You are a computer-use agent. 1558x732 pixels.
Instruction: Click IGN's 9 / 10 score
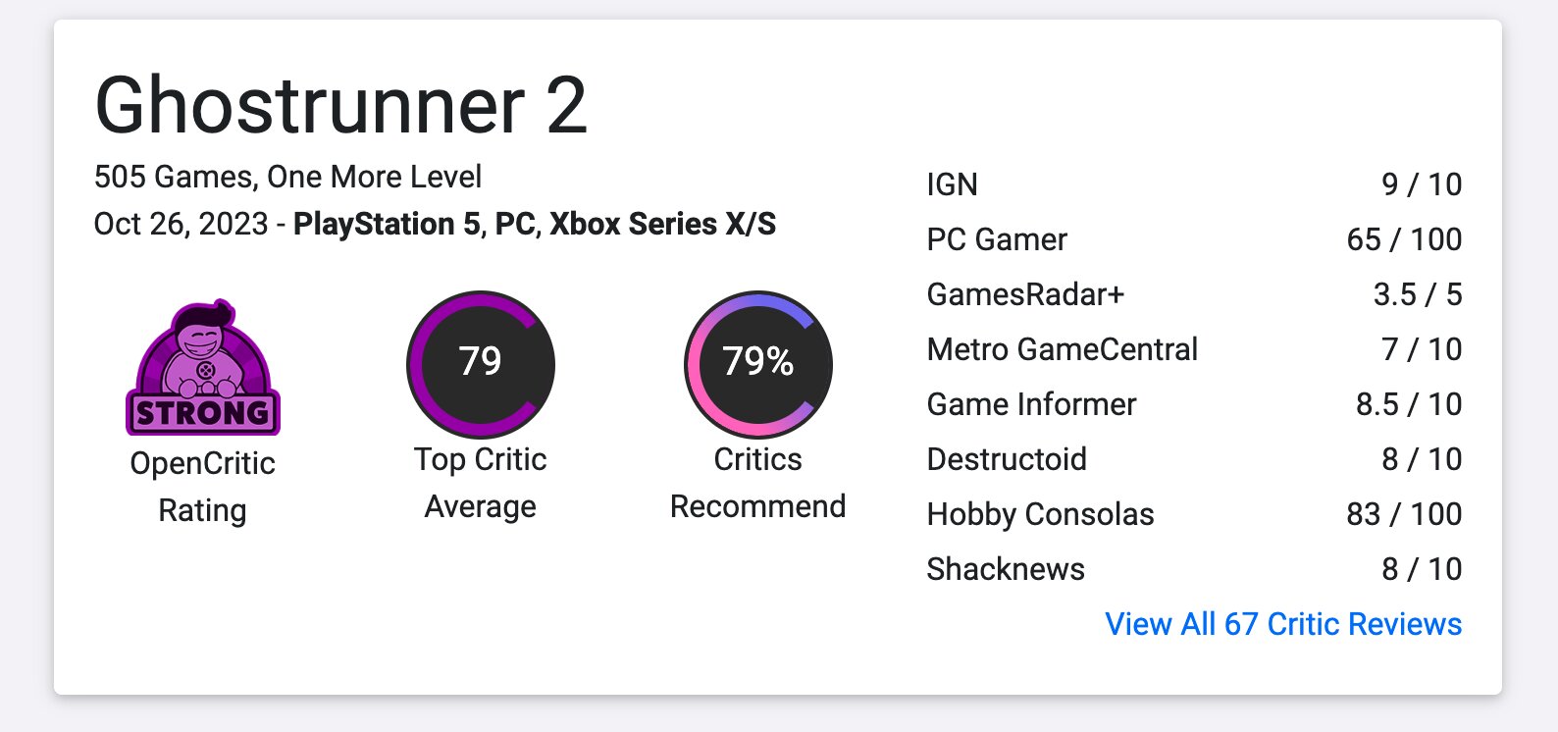coord(1421,184)
